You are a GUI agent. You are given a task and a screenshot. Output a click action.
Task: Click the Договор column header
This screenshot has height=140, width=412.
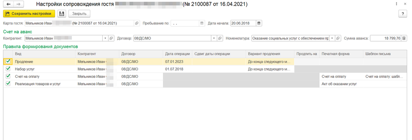[141, 54]
